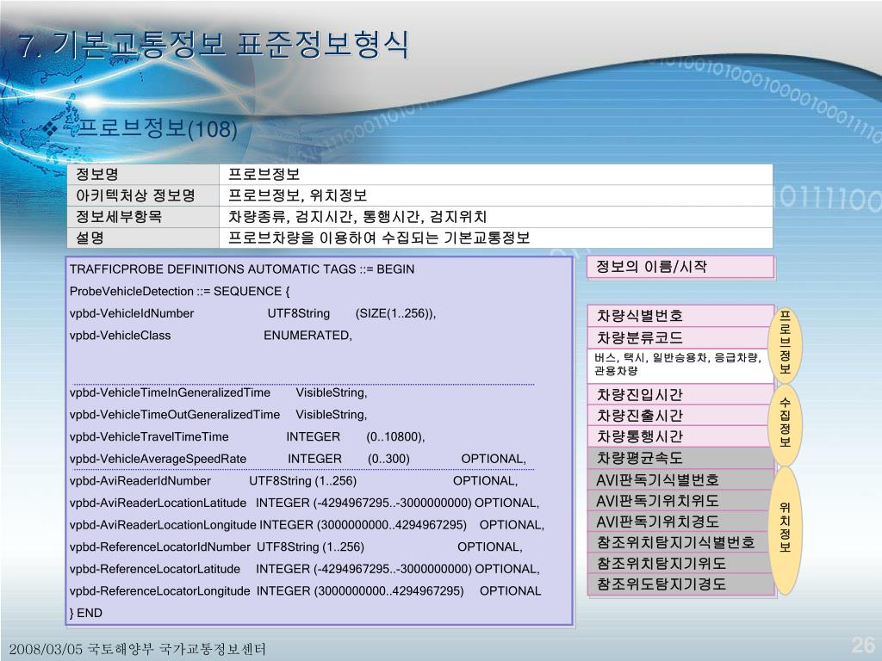The height and width of the screenshot is (661, 882).
Task: Click 'vpbd-VehicleTimeOutGeneralizedTime' field
Action: pos(174,415)
